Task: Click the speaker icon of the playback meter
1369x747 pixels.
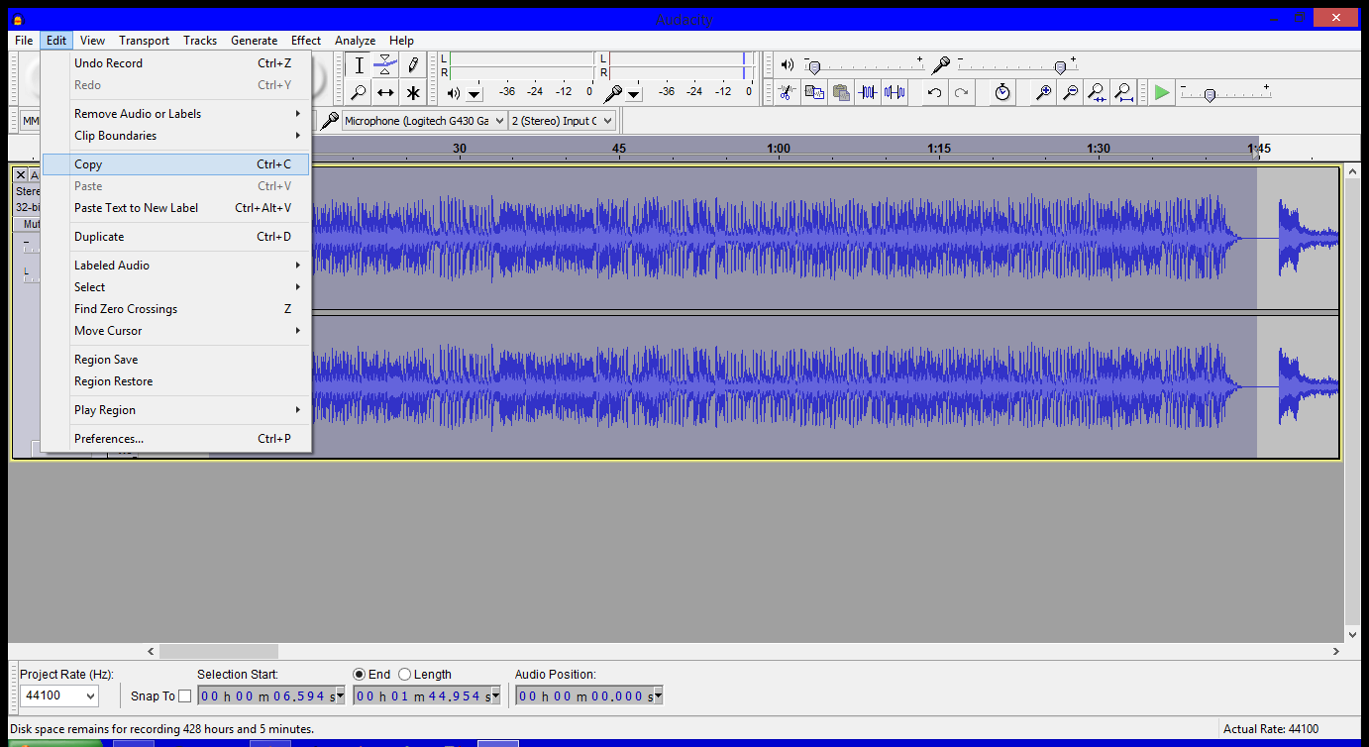Action: pyautogui.click(x=454, y=93)
